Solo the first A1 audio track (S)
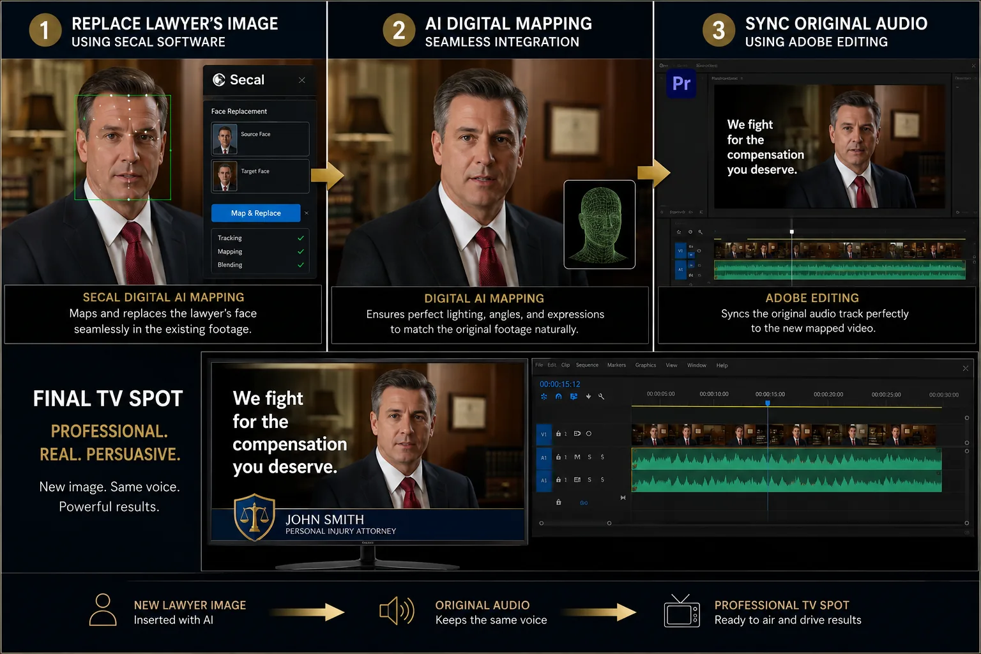 (x=589, y=457)
